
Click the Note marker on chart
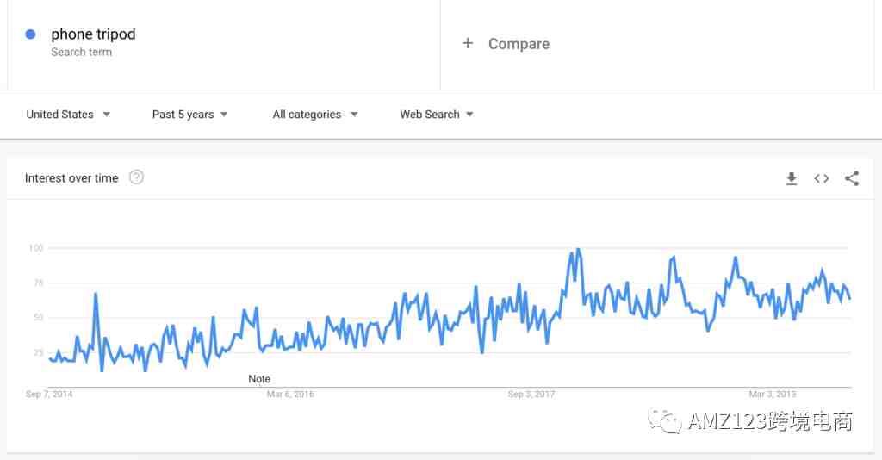pos(259,379)
